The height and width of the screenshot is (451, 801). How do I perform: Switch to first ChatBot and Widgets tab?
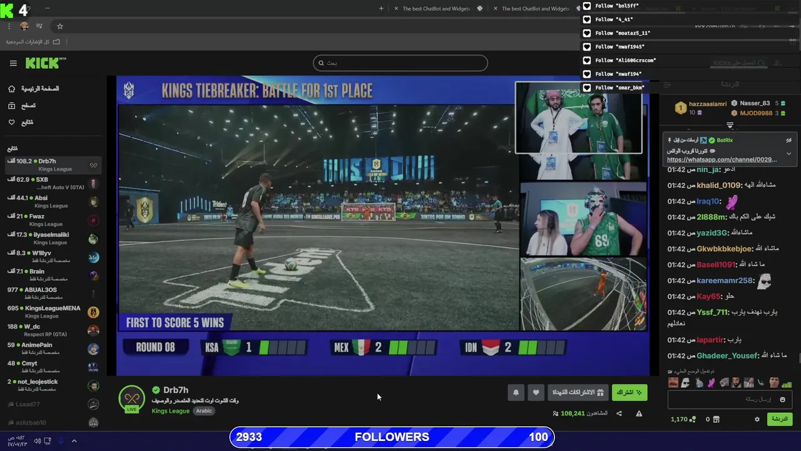(436, 9)
